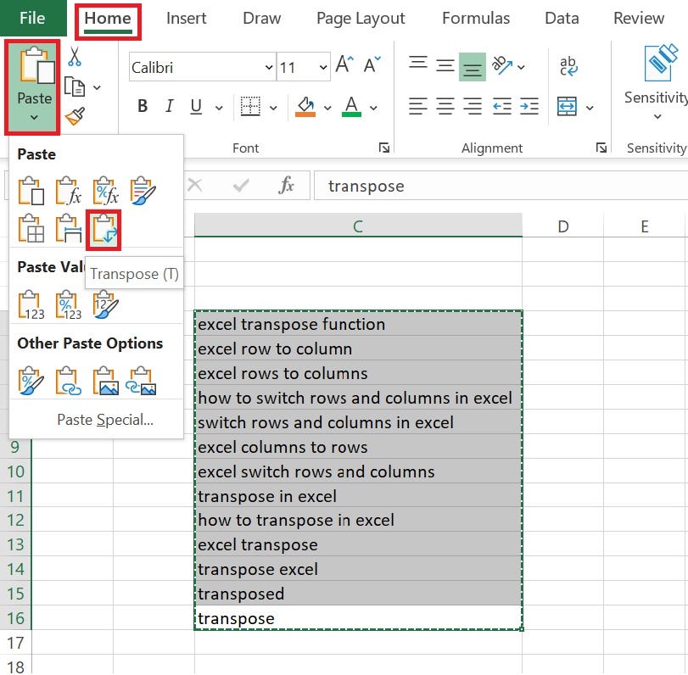Switch to the Formulas tab
Image resolution: width=688 pixels, height=675 pixels.
[476, 18]
